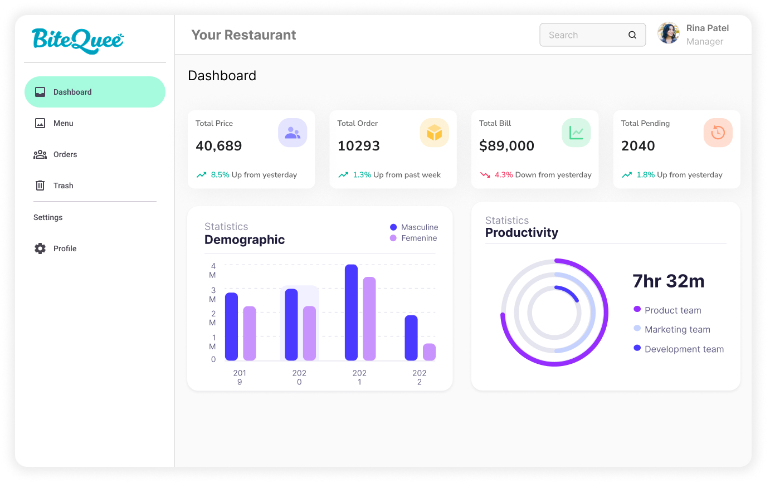Viewport: 770px width, 483px height.
Task: Click the 2019 Femenine bar
Action: point(250,333)
